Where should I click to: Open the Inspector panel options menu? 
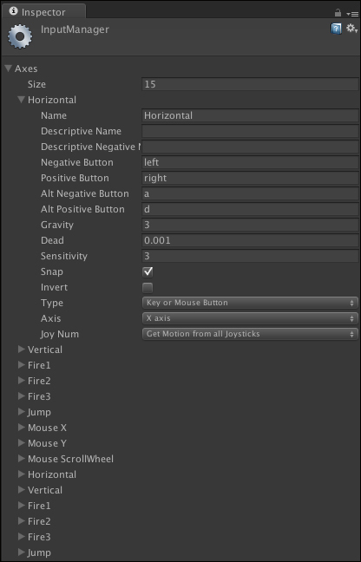pos(352,14)
